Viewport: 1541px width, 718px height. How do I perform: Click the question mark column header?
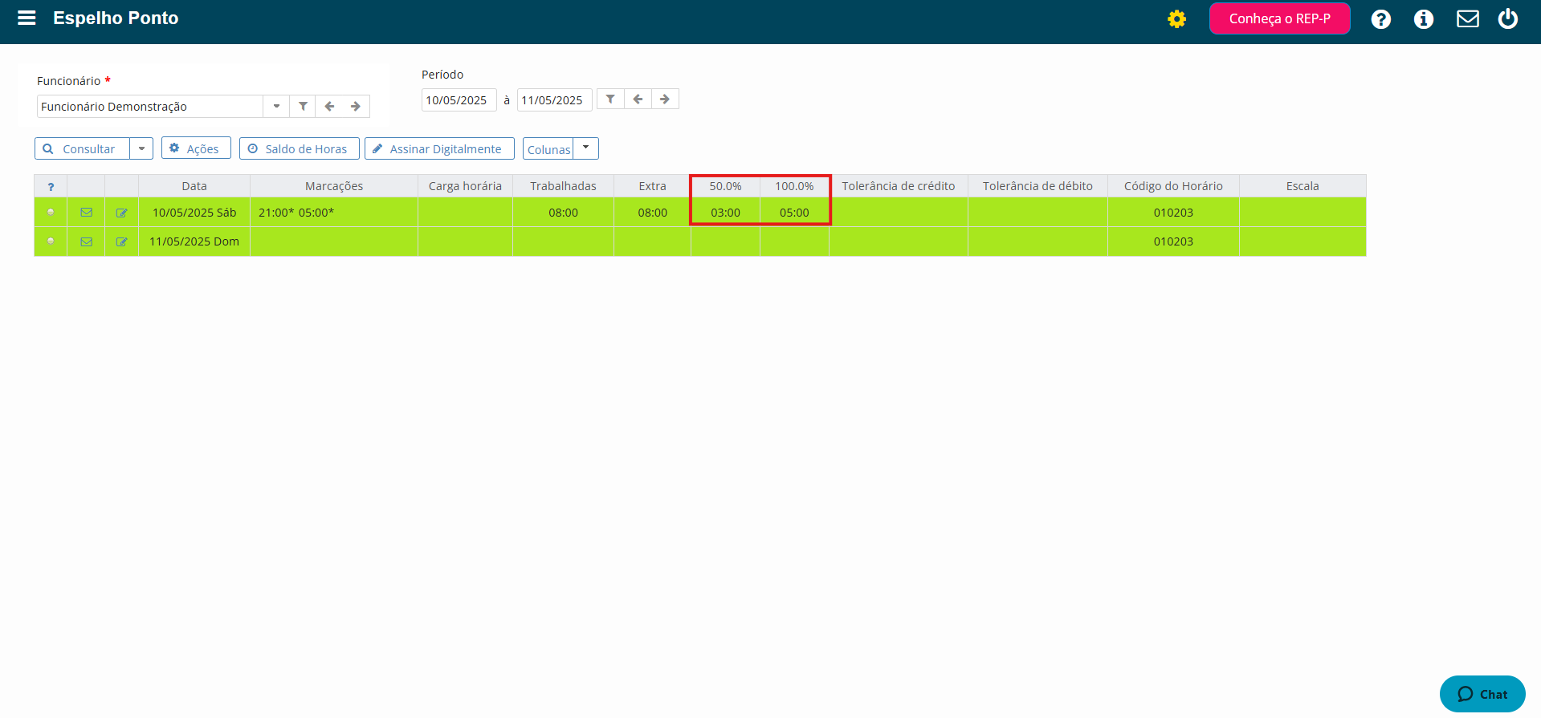(51, 186)
